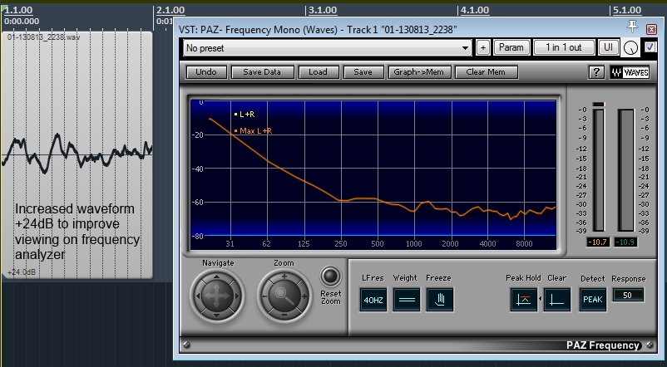Click the Response value field showing 50
Image resolution: width=667 pixels, height=367 pixels.
point(628,296)
